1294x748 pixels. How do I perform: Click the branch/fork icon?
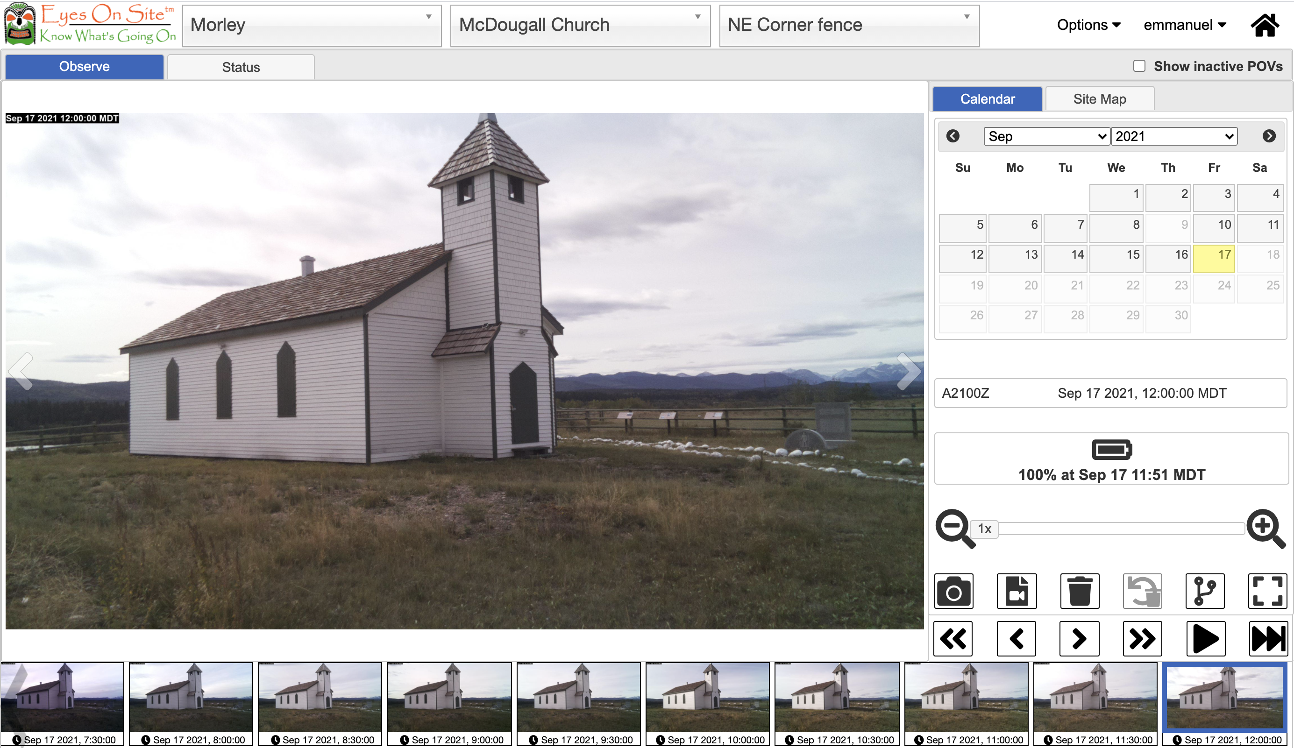[1205, 591]
